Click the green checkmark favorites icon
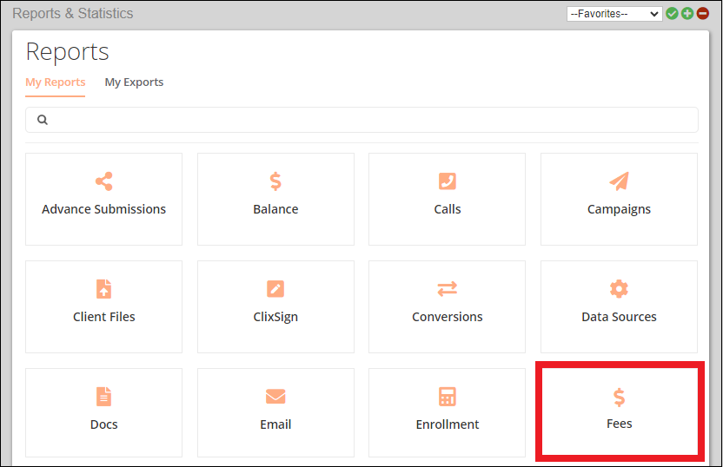Screen dimensions: 723x467 pyautogui.click(x=672, y=13)
